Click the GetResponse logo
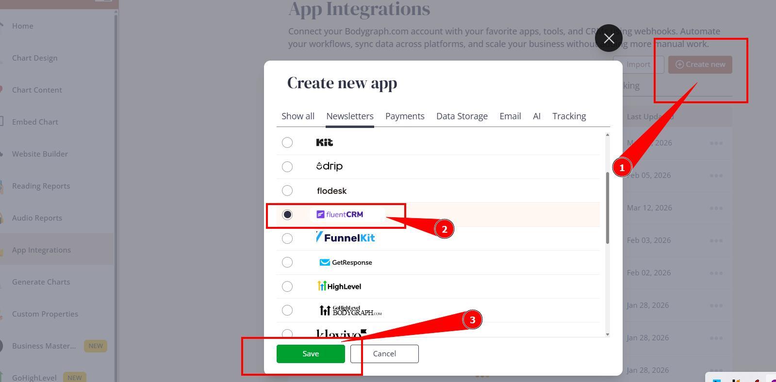The height and width of the screenshot is (382, 776). click(x=346, y=262)
